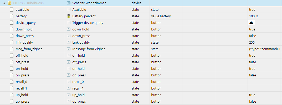The width and height of the screenshot is (282, 105).
Task: Click the battery icon next to Battery percent
Action: (69, 16)
